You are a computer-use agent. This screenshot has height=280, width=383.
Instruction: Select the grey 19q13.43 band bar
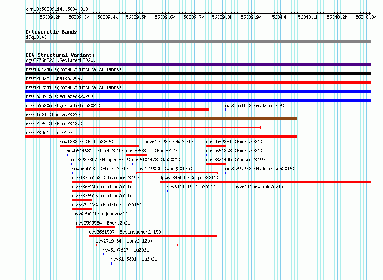pos(198,42)
